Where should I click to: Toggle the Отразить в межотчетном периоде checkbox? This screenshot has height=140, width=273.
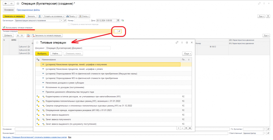69,24
